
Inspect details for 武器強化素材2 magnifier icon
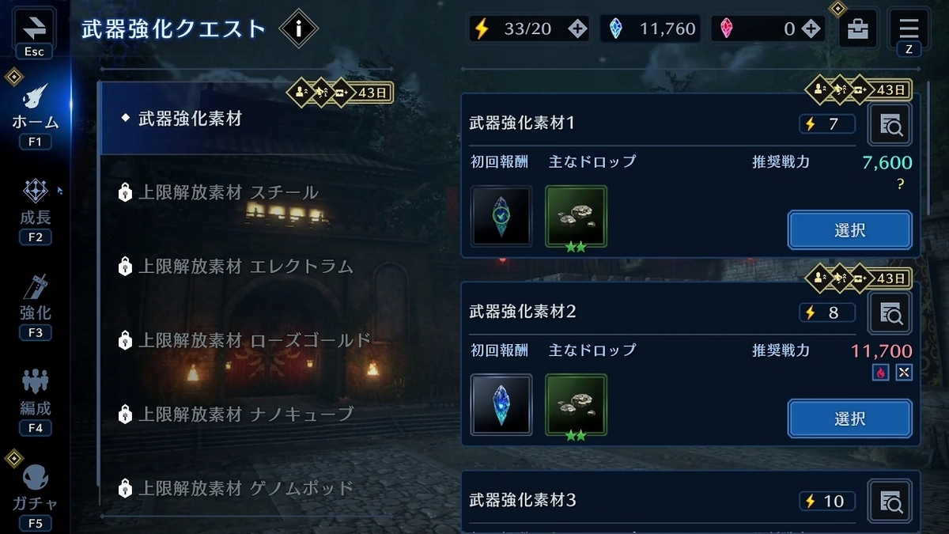890,312
